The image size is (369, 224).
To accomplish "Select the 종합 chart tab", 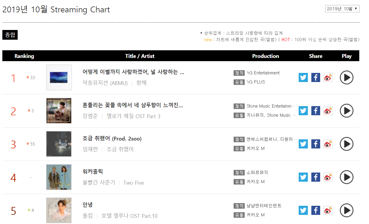I will 10,35.
